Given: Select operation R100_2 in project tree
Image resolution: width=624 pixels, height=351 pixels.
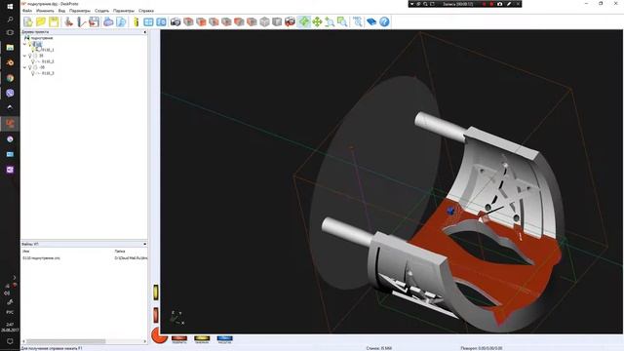Looking at the screenshot, I should [48, 62].
